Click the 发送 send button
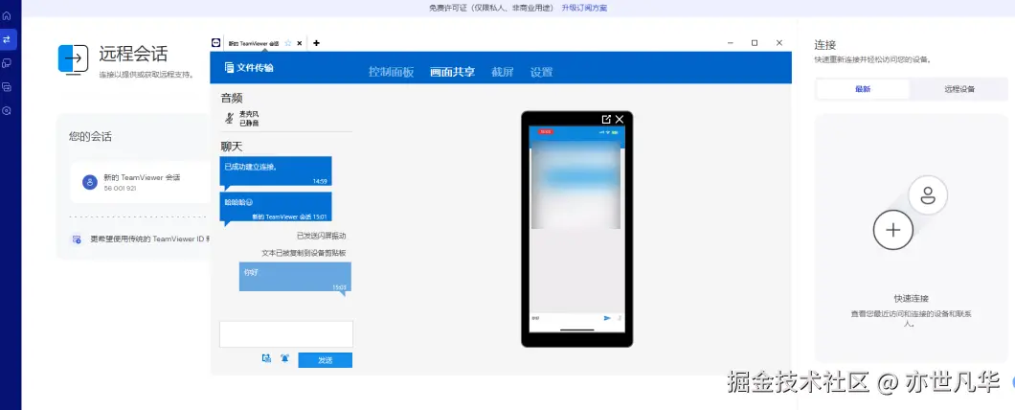 click(x=325, y=360)
